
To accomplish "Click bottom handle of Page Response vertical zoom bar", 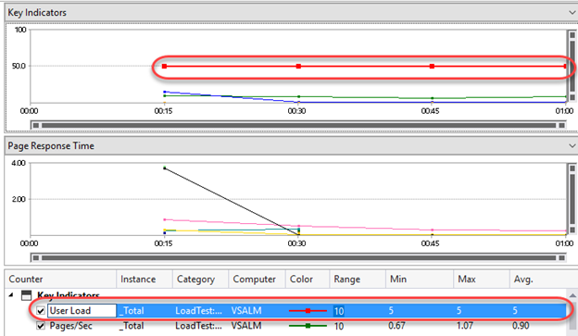I will 572,230.
